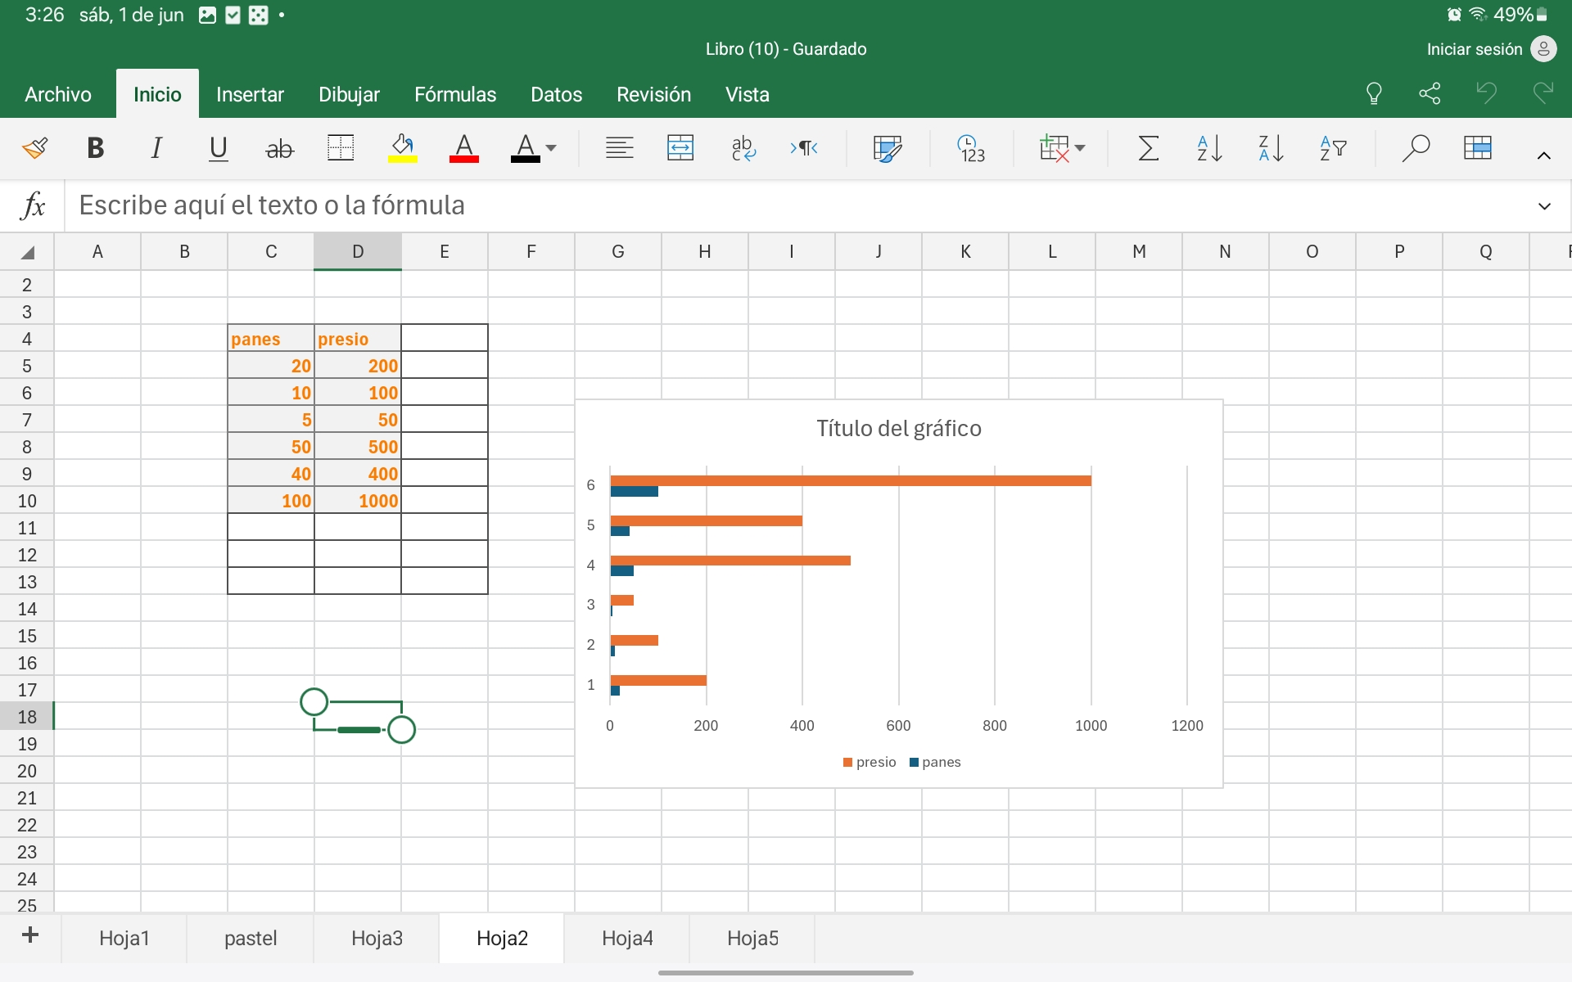Open the find magnifier tool
Viewport: 1572px width, 982px height.
click(x=1415, y=148)
